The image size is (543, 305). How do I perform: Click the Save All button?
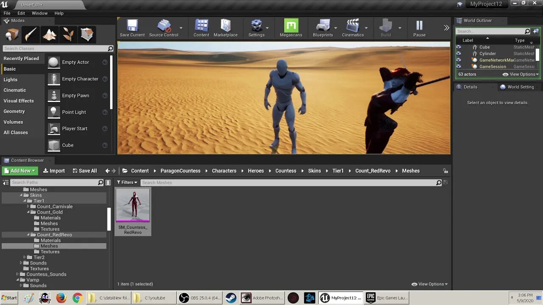pos(84,171)
